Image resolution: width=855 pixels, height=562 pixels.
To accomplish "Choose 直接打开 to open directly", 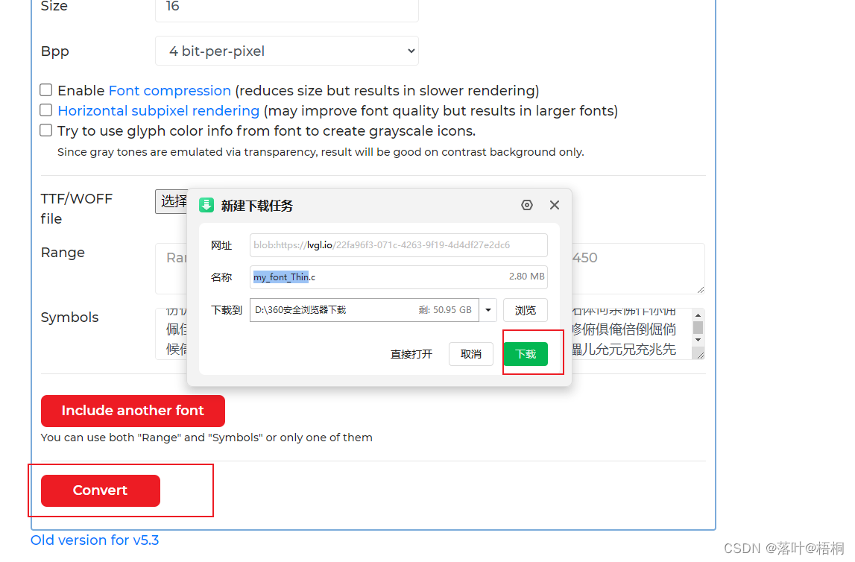I will 411,354.
